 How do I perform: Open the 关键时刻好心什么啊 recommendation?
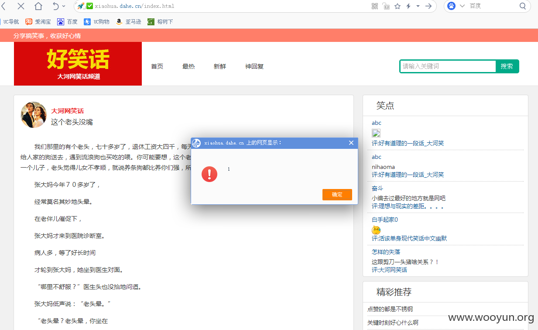(393, 323)
